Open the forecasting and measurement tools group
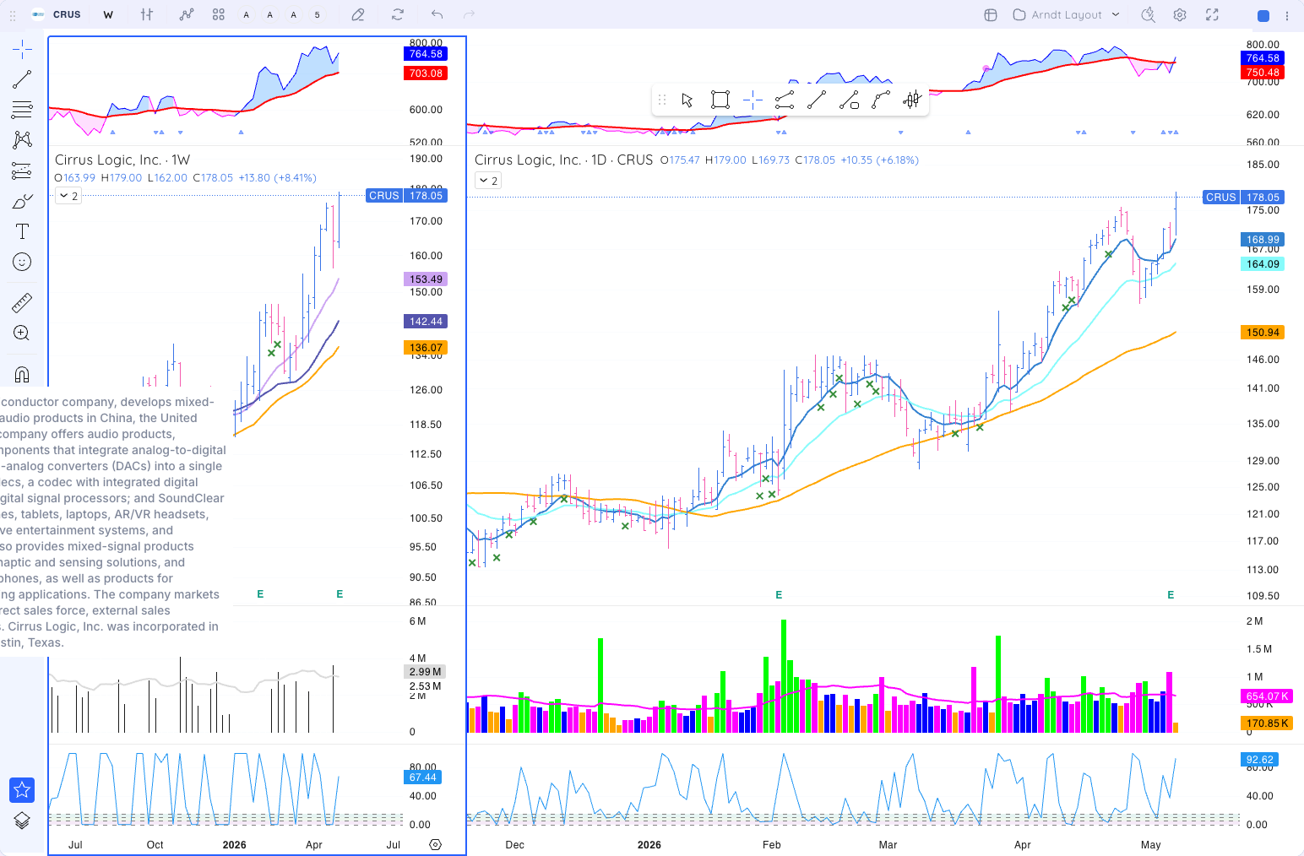 click(x=22, y=171)
